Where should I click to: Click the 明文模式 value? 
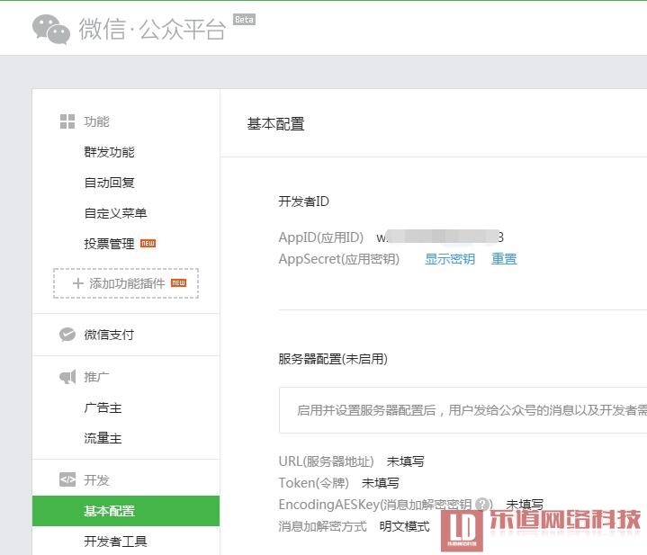click(x=404, y=526)
